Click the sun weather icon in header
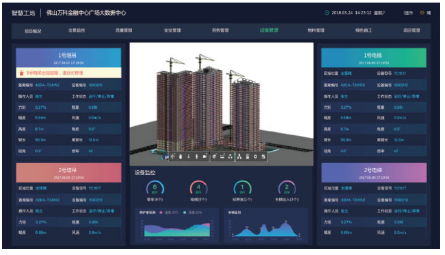The width and height of the screenshot is (445, 255). (x=422, y=13)
